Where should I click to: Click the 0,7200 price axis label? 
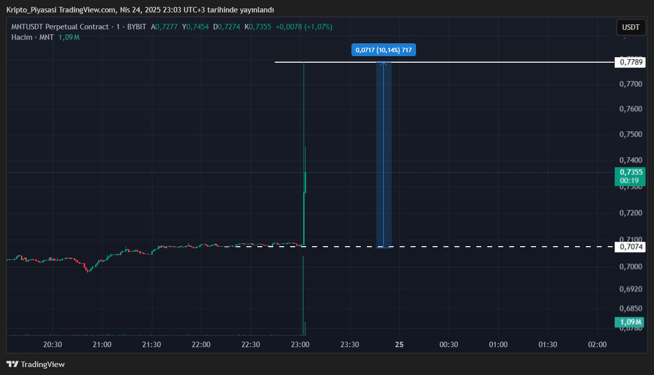click(630, 213)
